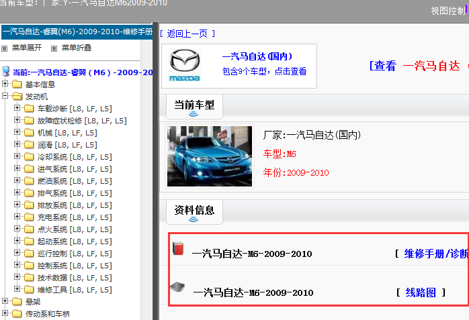Screen dimensions: 469x320
Task: Click the computer icon beside 当前:一汽马自达-睿翼
Action: [5, 71]
